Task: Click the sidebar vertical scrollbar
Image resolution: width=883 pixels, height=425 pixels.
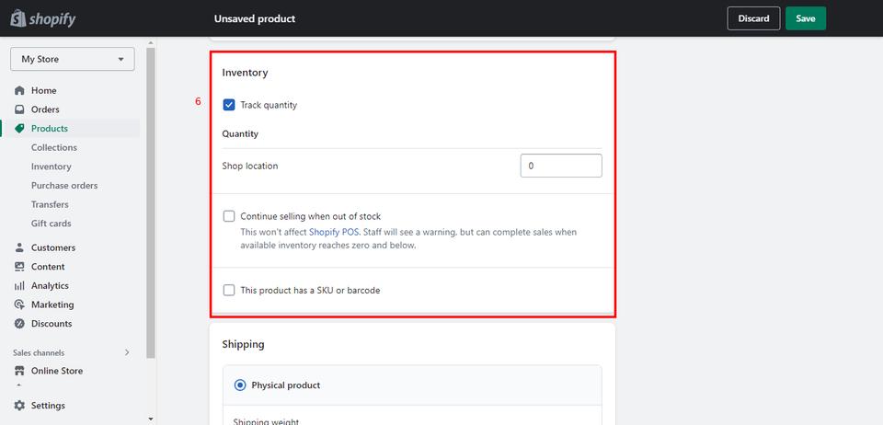Action: point(150,202)
